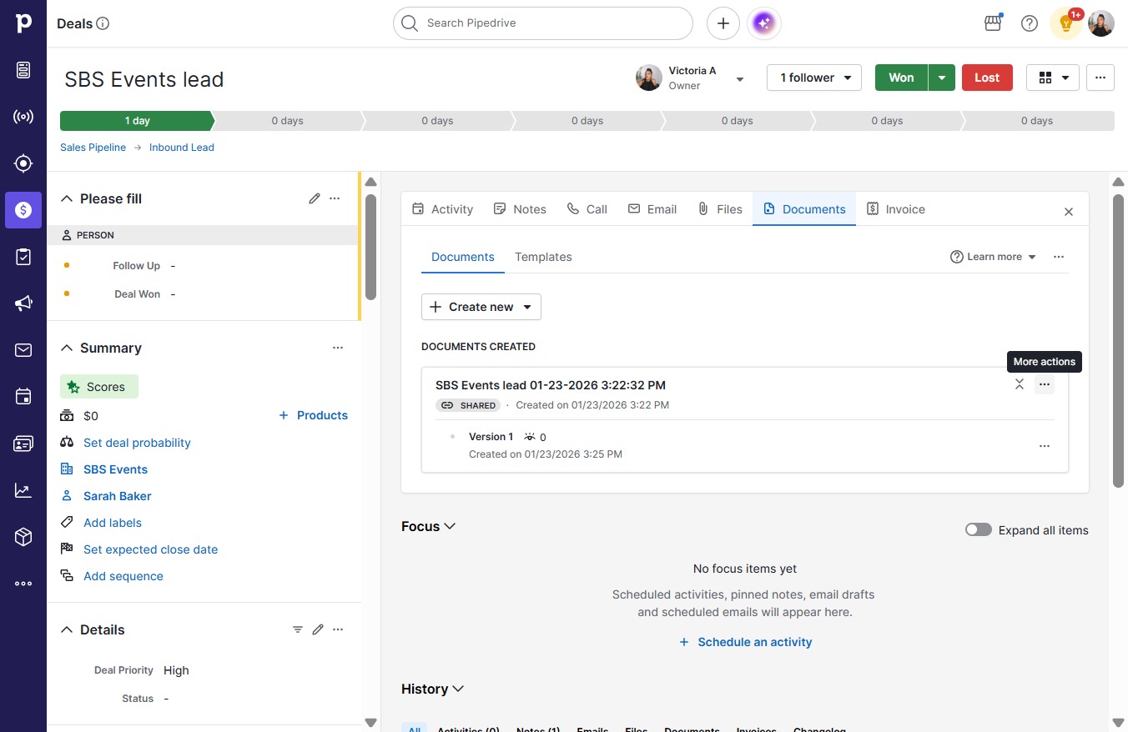Switch to the Activity tab

click(442, 209)
